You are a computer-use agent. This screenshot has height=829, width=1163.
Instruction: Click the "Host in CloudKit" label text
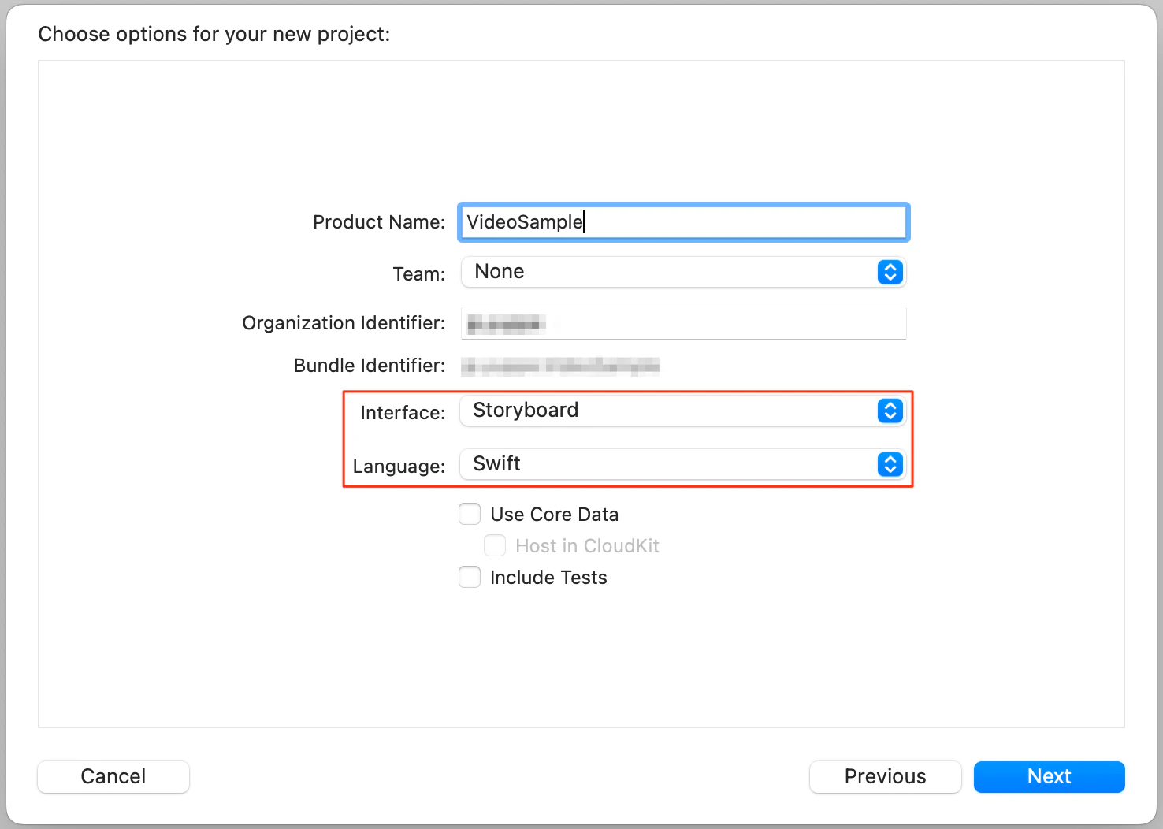[587, 546]
